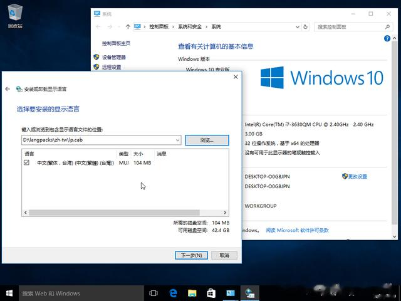
Task: Click the chevron after 控制面板 in breadcrumb
Action: click(x=173, y=26)
